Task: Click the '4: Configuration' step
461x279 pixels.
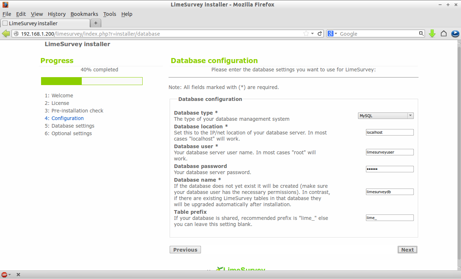Action: click(64, 118)
